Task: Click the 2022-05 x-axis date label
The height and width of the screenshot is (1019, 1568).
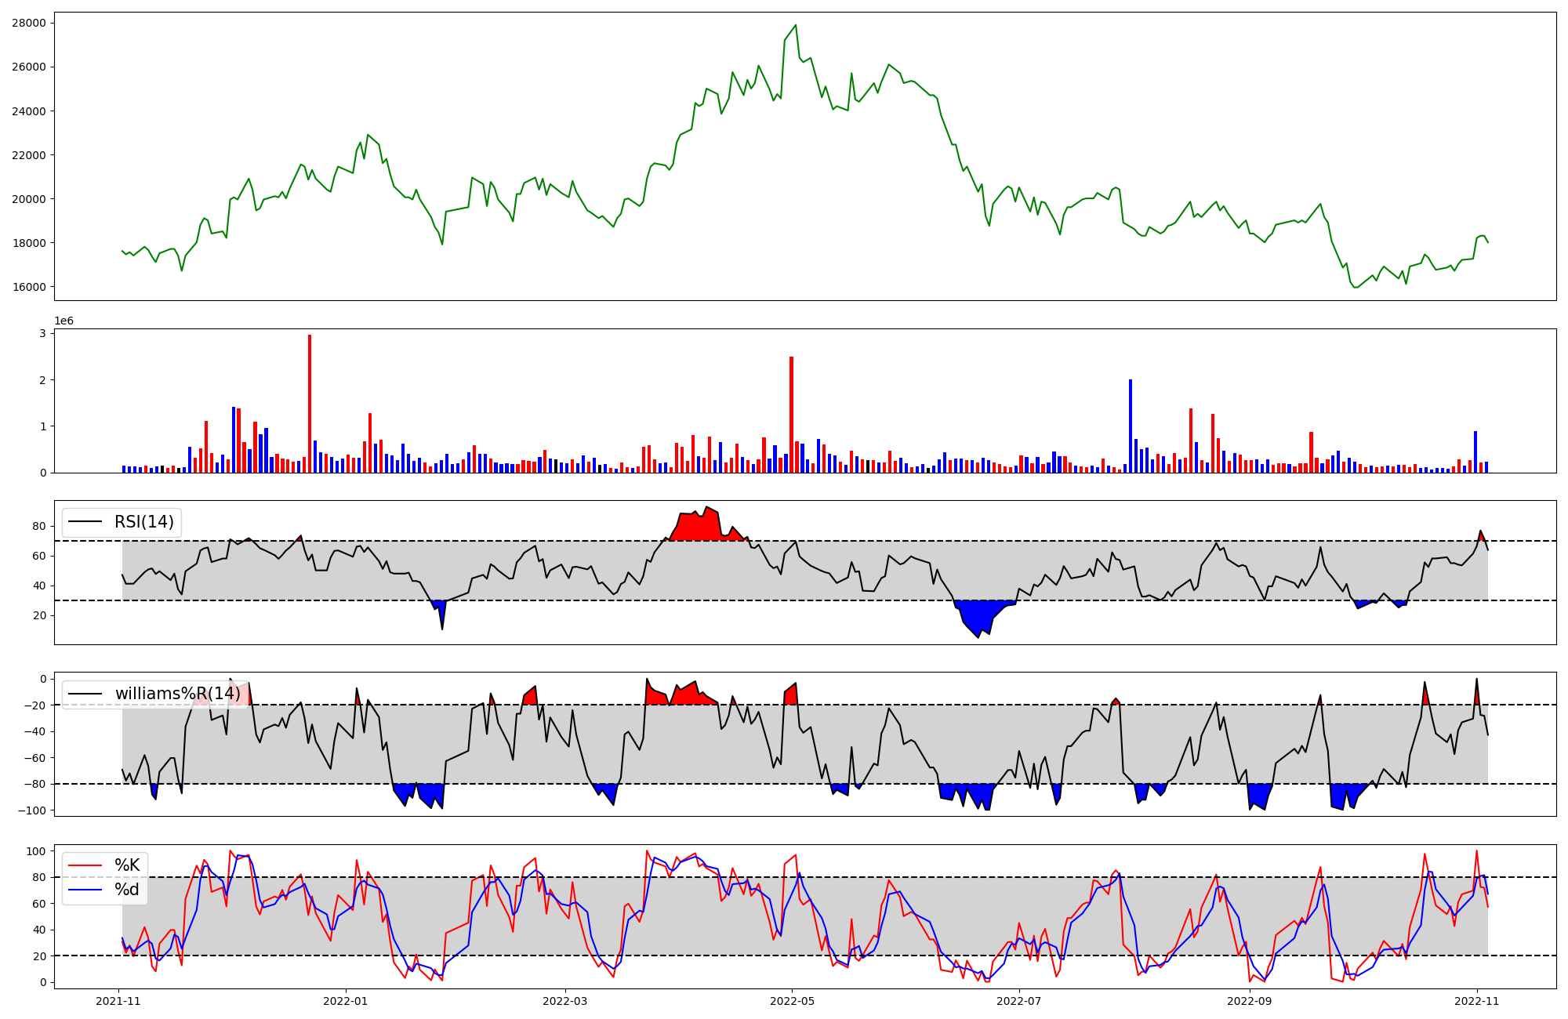Action: coord(792,1001)
